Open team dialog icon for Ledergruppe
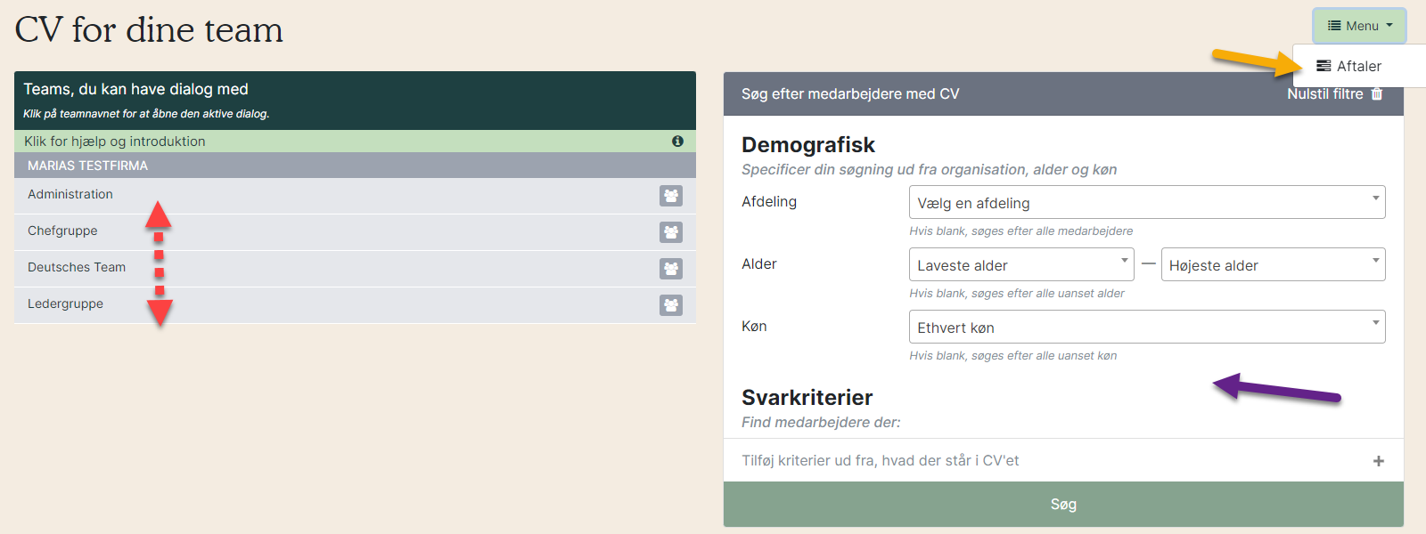The height and width of the screenshot is (534, 1426). click(671, 305)
